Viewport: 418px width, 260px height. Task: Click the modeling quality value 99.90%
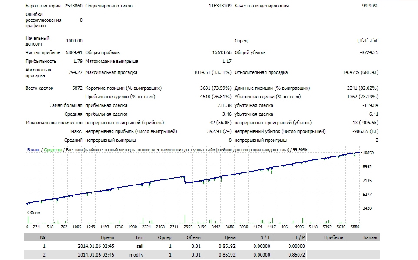point(370,6)
